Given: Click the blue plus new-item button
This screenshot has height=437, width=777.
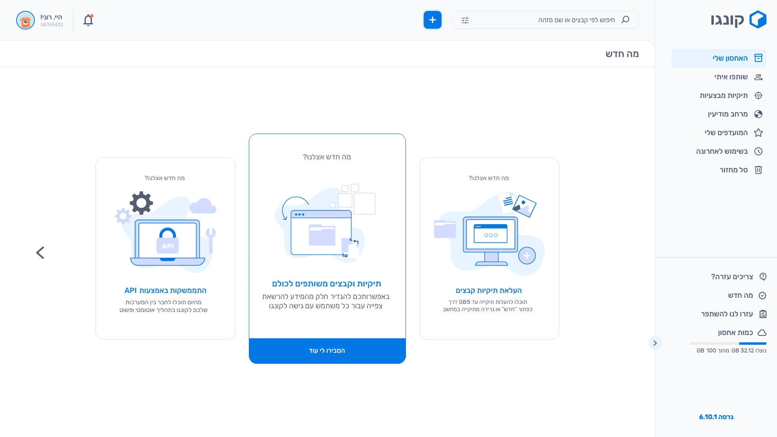Looking at the screenshot, I should click(432, 20).
